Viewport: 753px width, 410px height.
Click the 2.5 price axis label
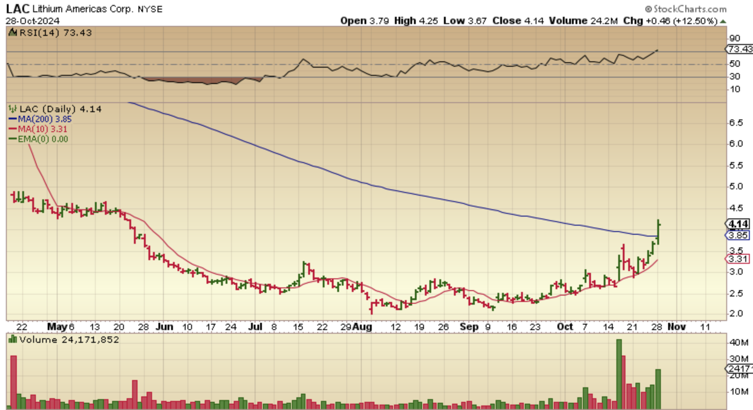(736, 293)
